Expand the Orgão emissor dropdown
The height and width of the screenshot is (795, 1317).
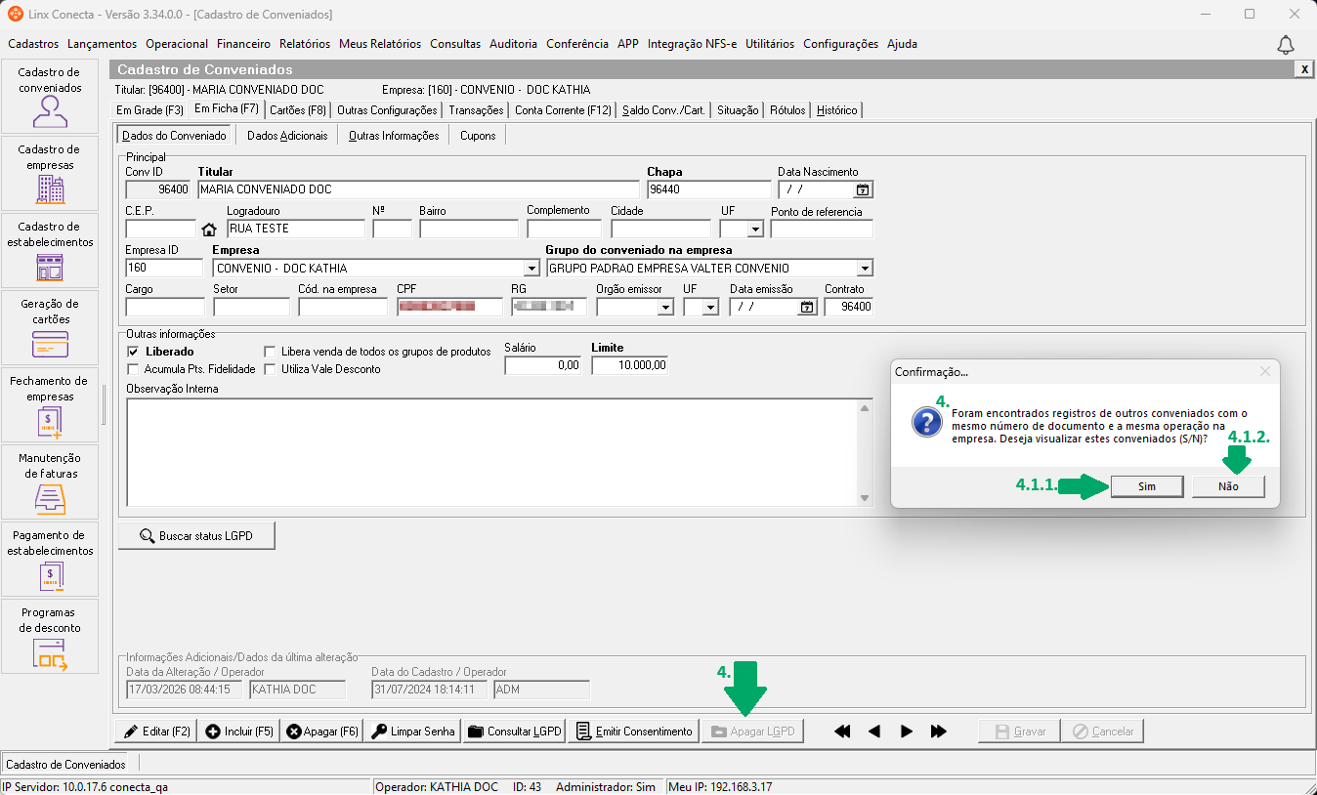665,307
